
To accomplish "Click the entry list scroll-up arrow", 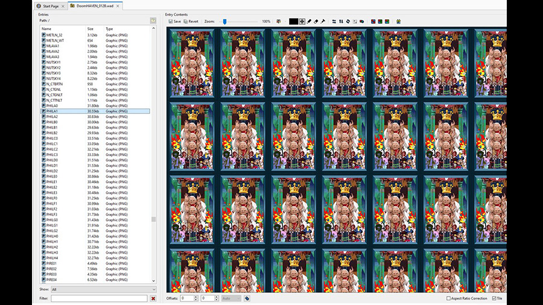I will (153, 28).
